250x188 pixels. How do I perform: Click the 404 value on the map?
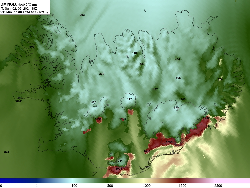coord(177,59)
